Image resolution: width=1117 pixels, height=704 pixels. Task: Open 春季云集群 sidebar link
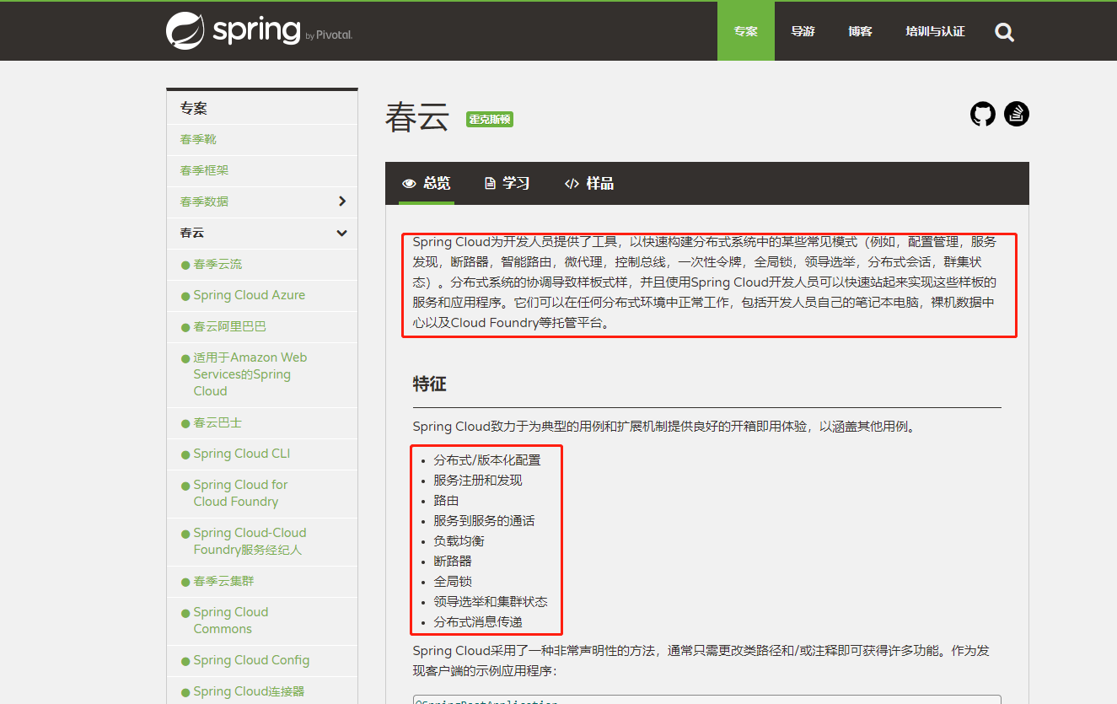tap(223, 581)
